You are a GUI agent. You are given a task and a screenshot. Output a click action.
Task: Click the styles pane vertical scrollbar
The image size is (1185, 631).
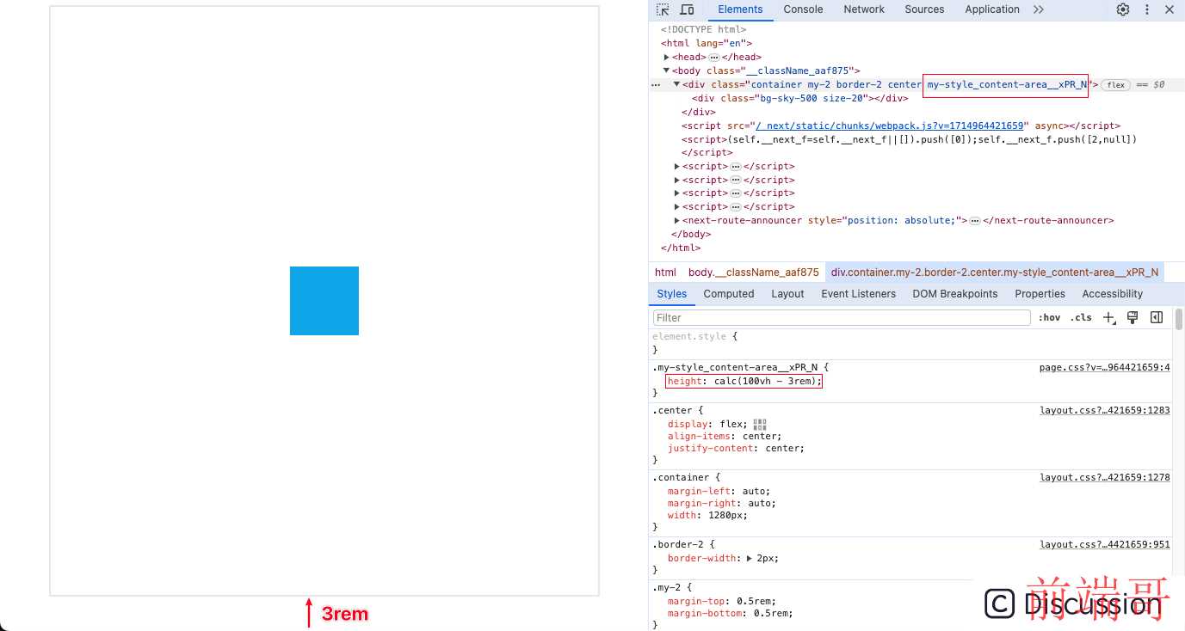coord(1178,319)
